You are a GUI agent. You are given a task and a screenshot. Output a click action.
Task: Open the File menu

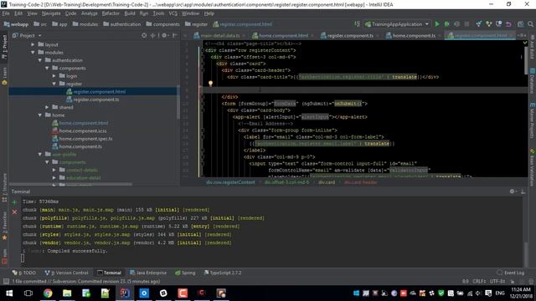(6, 13)
